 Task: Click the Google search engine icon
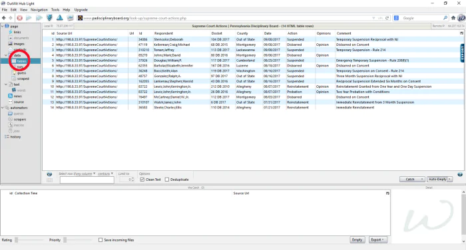click(x=396, y=18)
